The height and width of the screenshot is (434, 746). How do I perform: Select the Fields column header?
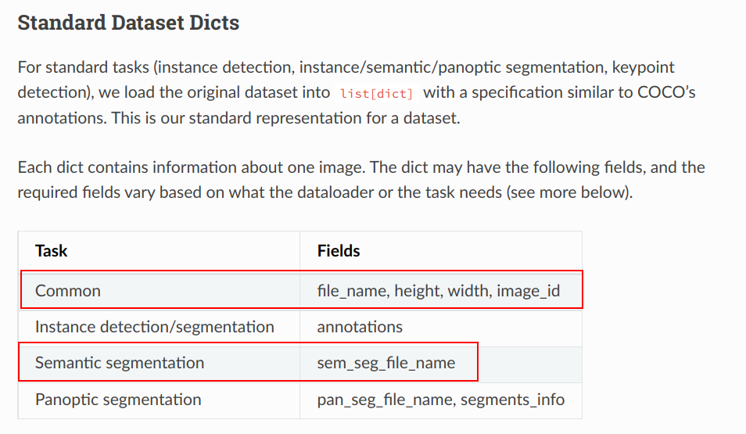click(339, 251)
